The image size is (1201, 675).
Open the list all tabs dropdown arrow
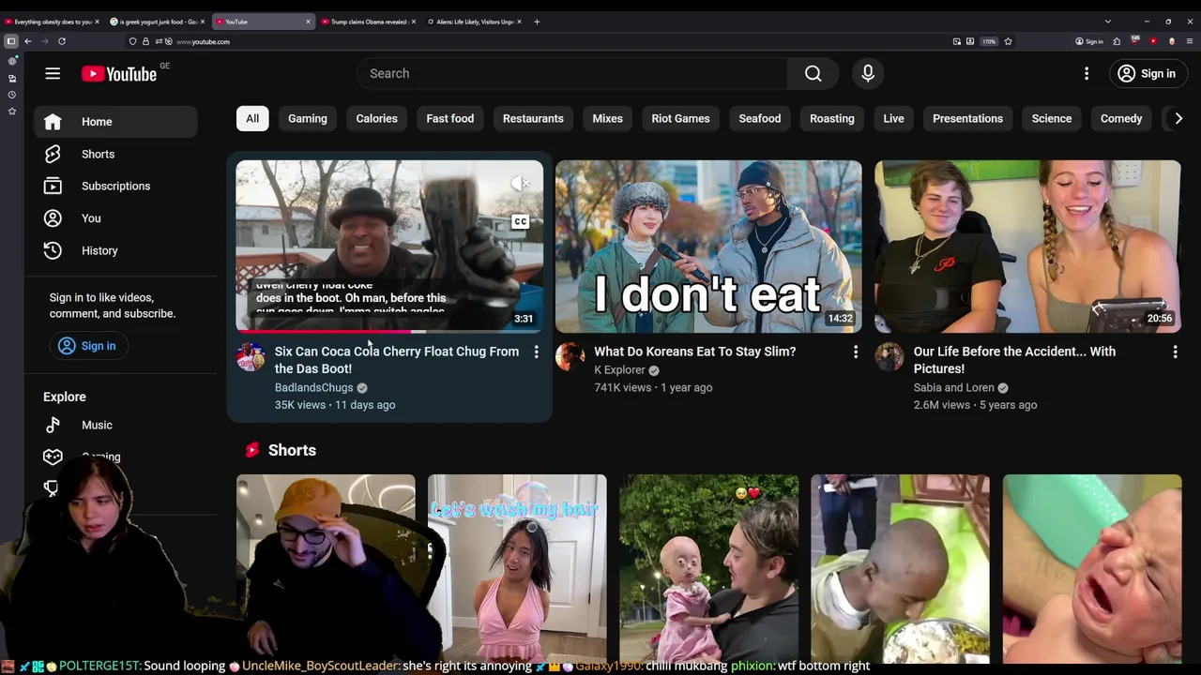pyautogui.click(x=1107, y=22)
